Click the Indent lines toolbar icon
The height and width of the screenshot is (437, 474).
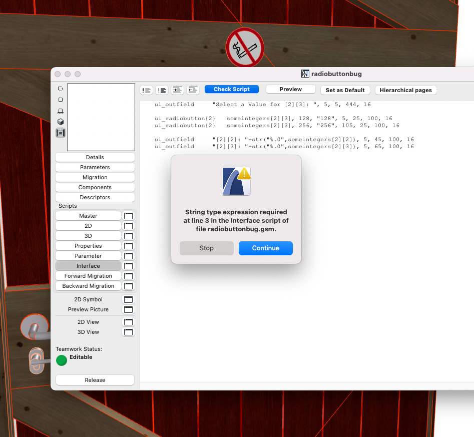coord(178,90)
